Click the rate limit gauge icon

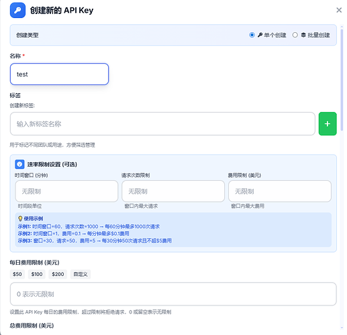pos(19,164)
